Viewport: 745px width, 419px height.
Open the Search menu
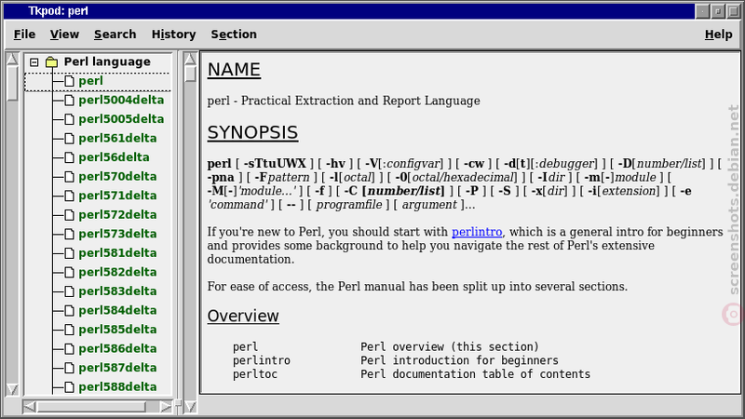click(115, 34)
